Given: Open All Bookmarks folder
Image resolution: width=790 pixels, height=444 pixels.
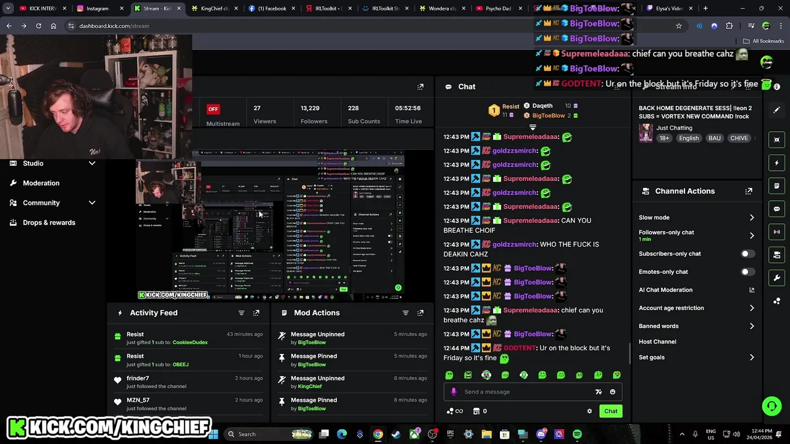Looking at the screenshot, I should [763, 41].
